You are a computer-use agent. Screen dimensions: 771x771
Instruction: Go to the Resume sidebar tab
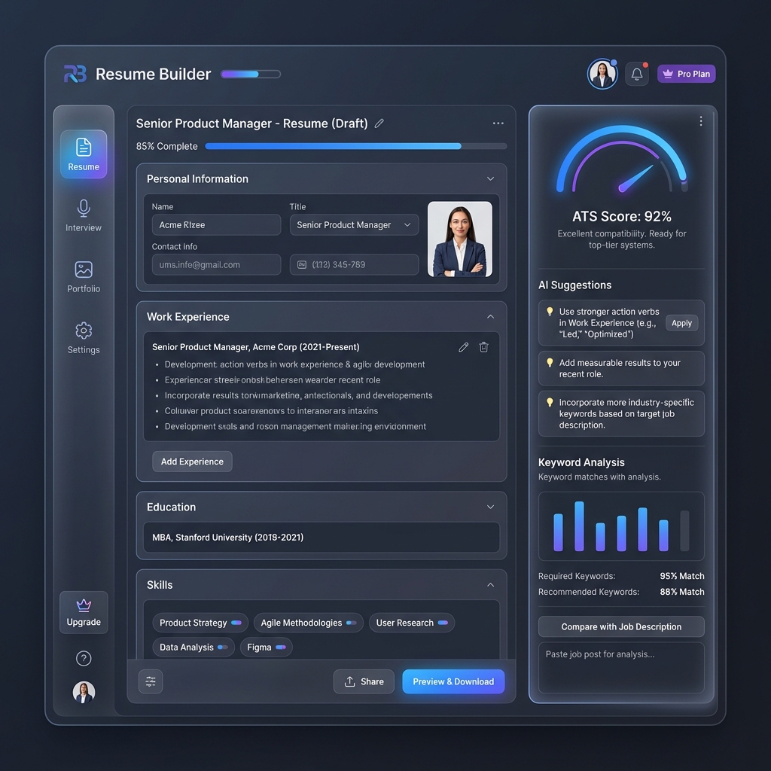point(84,154)
